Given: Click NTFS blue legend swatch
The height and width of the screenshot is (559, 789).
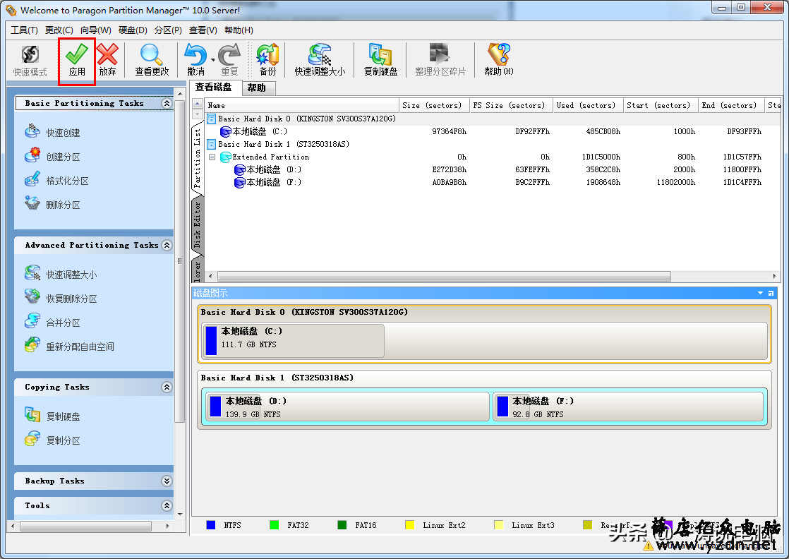Looking at the screenshot, I should (211, 525).
